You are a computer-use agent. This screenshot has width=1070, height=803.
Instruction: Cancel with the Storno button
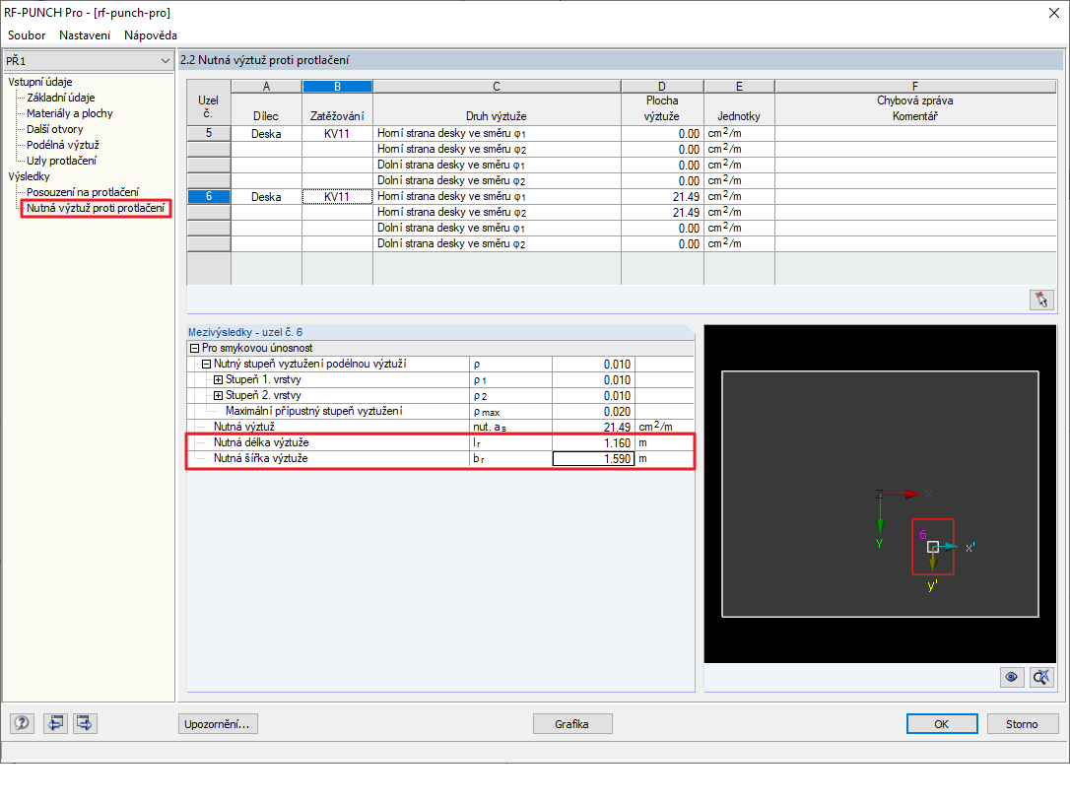click(x=1022, y=724)
